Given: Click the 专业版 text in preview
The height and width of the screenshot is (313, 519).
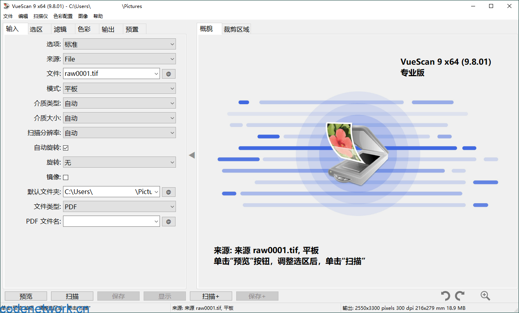Looking at the screenshot, I should 412,73.
